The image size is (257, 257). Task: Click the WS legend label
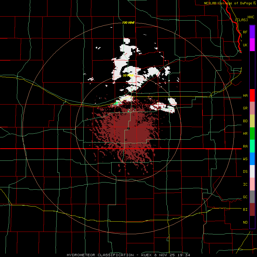click(245, 159)
